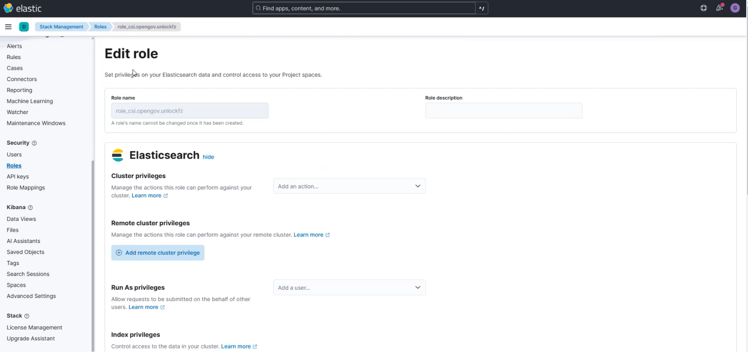Open API keys in the sidebar
Screen dimensions: 748x352
(x=18, y=177)
